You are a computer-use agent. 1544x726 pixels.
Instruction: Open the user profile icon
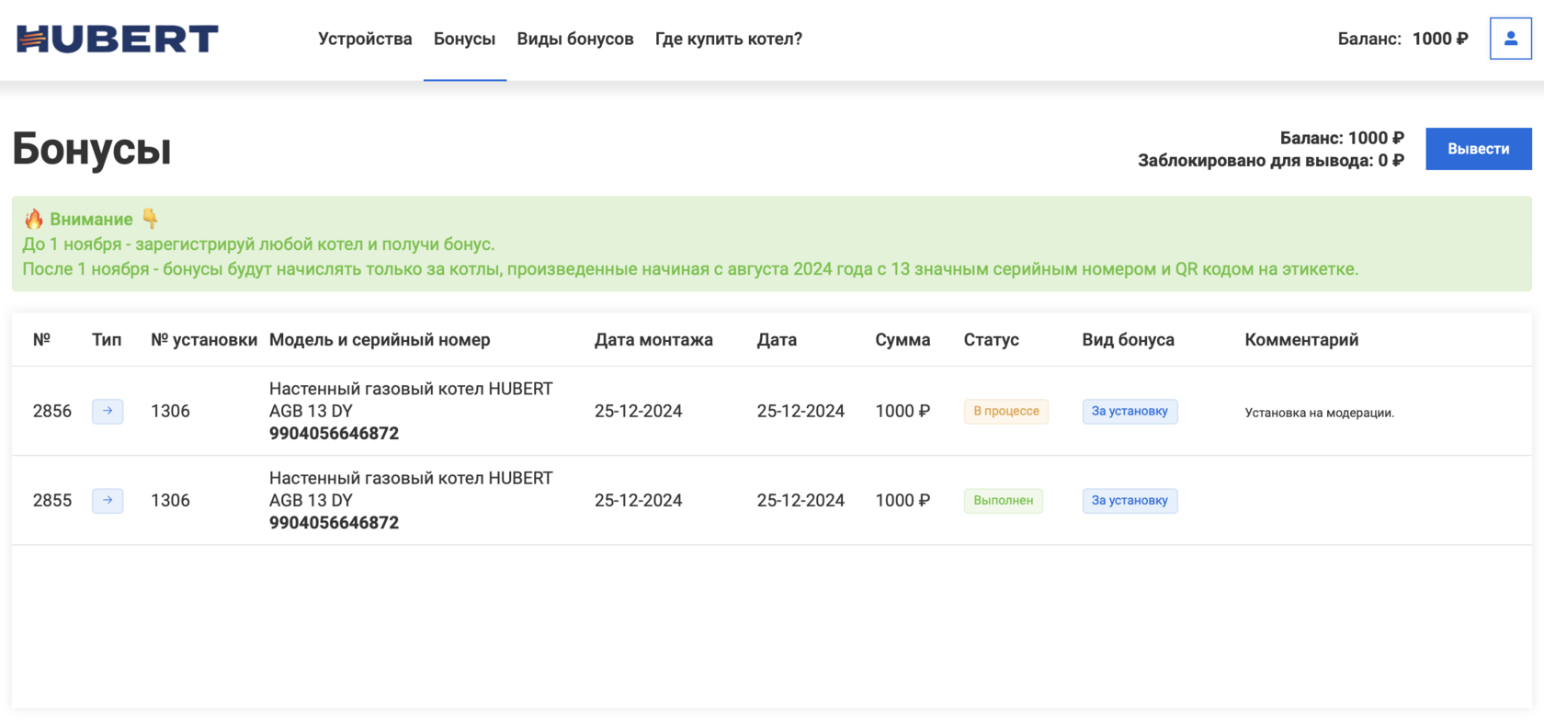tap(1510, 39)
